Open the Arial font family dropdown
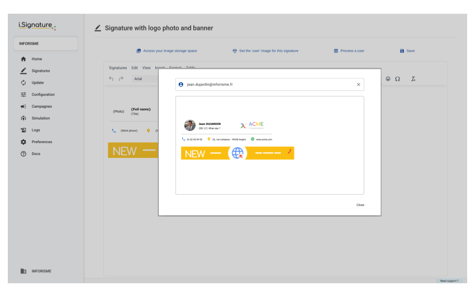This screenshot has height=297, width=475. pos(146,79)
